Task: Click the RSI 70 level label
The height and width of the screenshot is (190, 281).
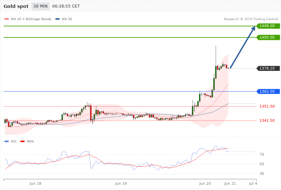Action: click(262, 154)
